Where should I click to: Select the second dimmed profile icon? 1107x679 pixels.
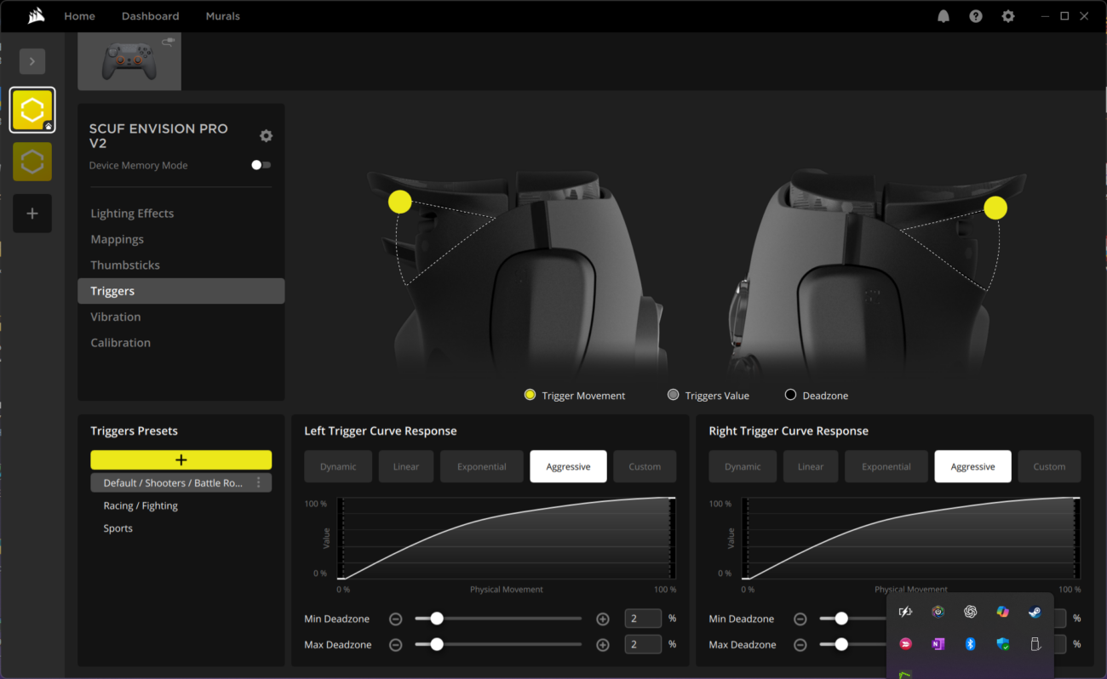(32, 162)
